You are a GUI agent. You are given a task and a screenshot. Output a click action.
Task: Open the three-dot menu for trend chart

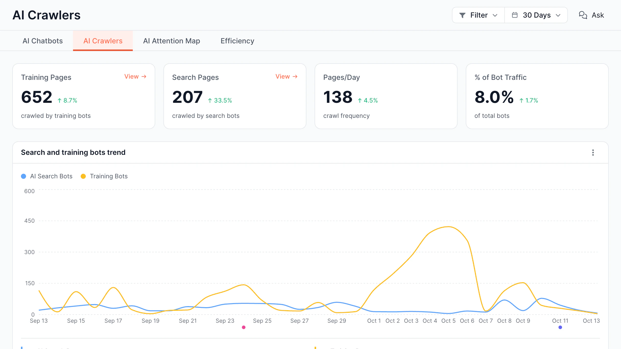tap(593, 153)
